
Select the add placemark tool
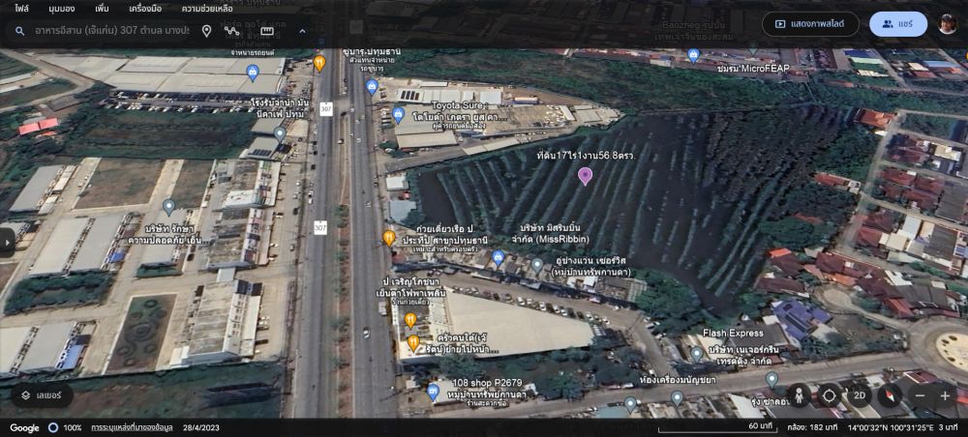click(x=206, y=31)
